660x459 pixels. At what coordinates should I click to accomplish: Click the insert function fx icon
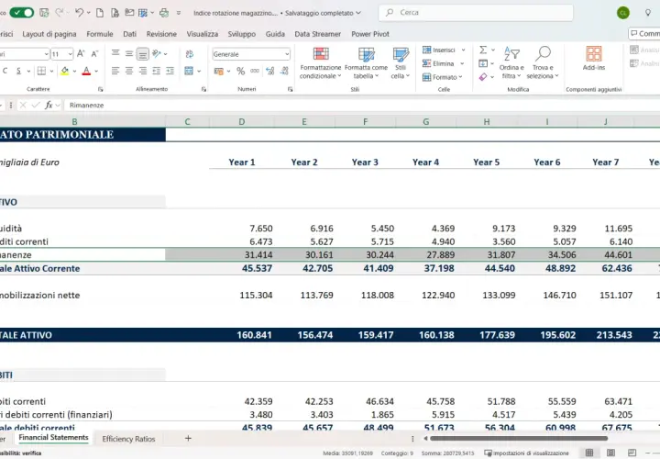click(49, 105)
